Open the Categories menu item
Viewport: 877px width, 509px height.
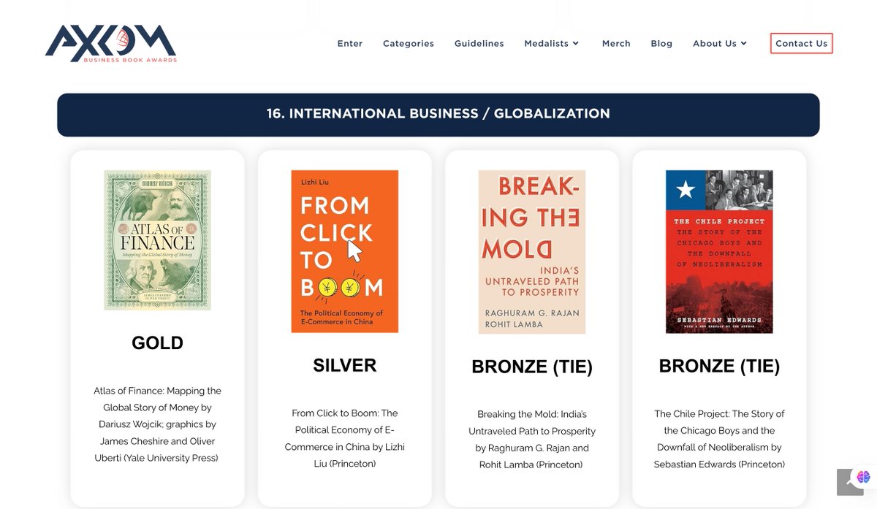pos(409,44)
